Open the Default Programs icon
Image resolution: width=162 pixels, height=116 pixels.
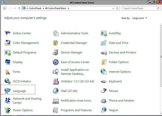[x=8, y=52]
